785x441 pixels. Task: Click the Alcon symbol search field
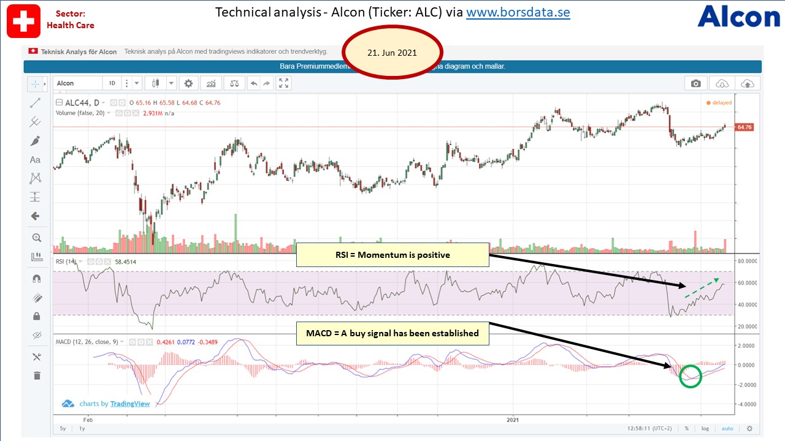point(78,83)
